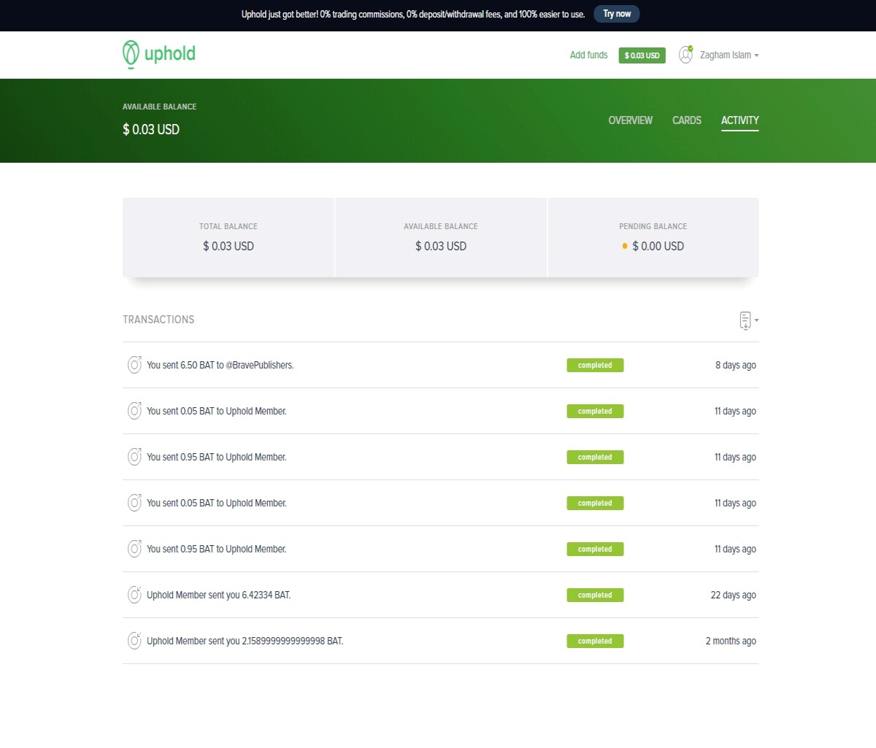This screenshot has height=748, width=876.
Task: Open the 6.50 BAT to @BravePublishers transaction
Action: tap(441, 365)
